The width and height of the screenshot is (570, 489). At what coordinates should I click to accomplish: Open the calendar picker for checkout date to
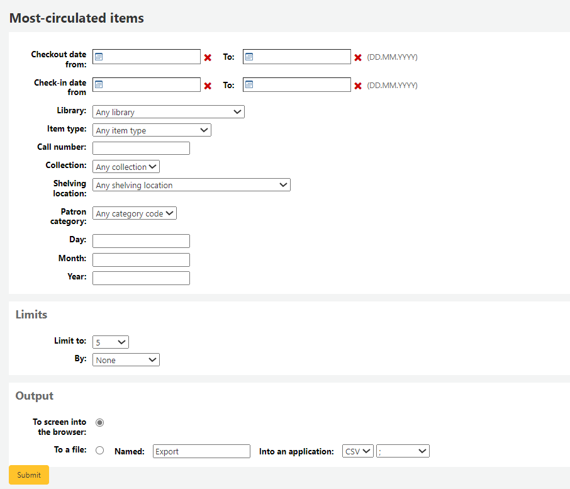[x=249, y=57]
